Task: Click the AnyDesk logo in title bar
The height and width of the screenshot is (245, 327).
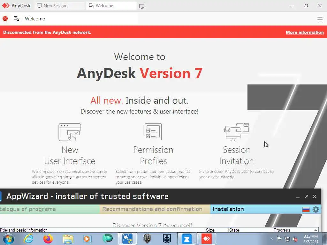Action: click(6, 6)
